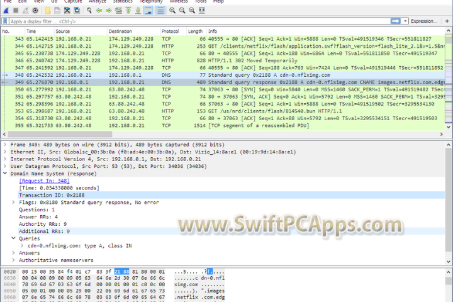The height and width of the screenshot is (302, 453).
Task: Collapse the Queries section
Action: [13, 238]
